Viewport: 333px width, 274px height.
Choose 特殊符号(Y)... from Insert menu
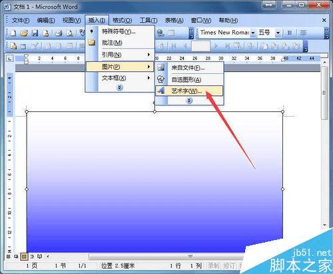(120, 31)
